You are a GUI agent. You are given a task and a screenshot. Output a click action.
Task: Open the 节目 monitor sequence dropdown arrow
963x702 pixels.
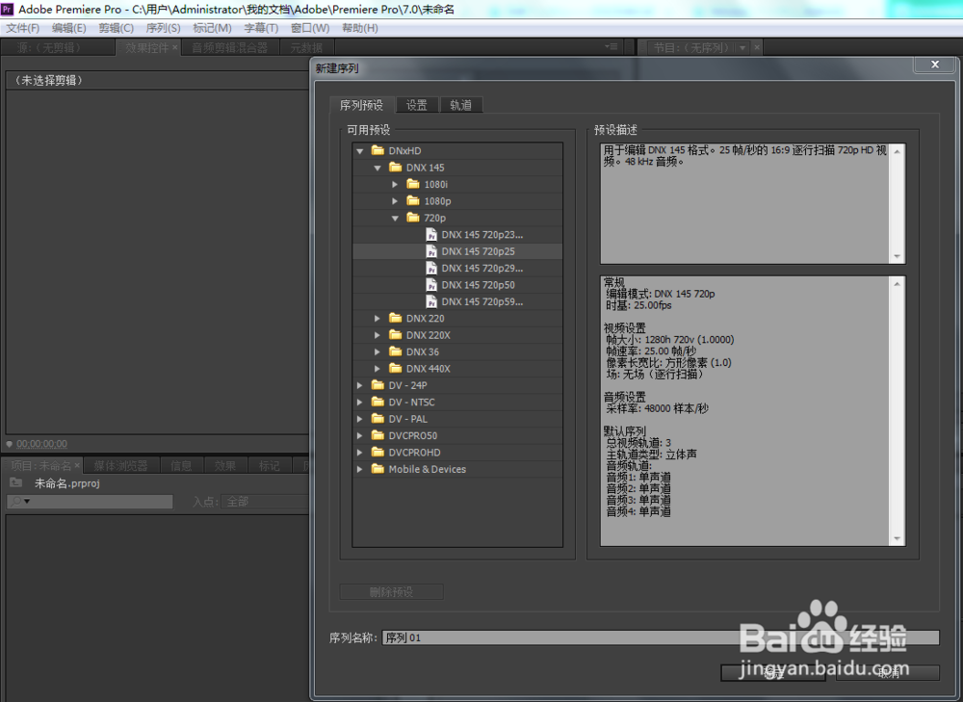pos(742,47)
